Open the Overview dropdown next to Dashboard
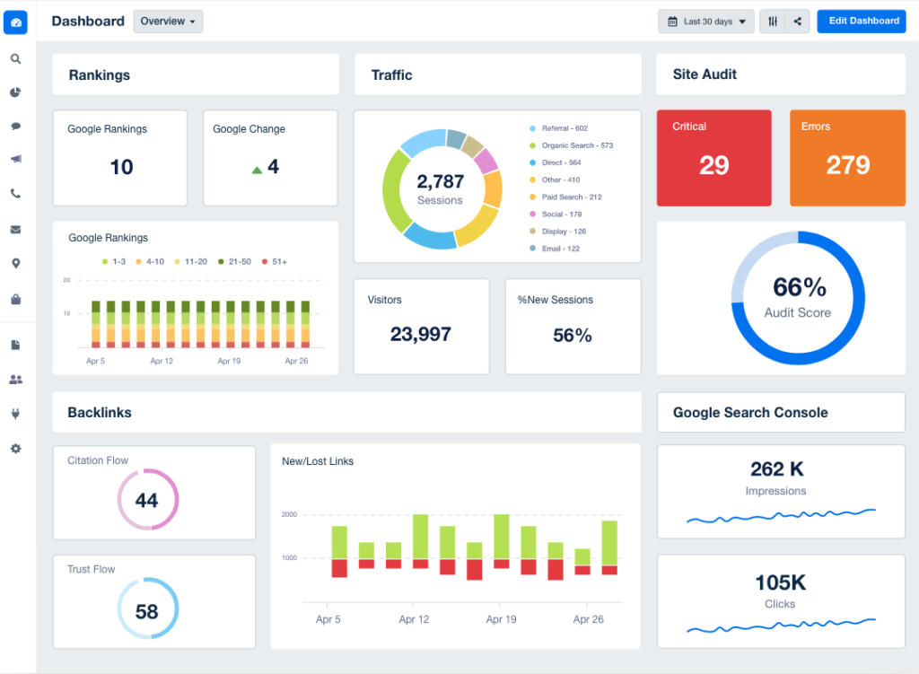Viewport: 919px width, 674px height. click(167, 21)
